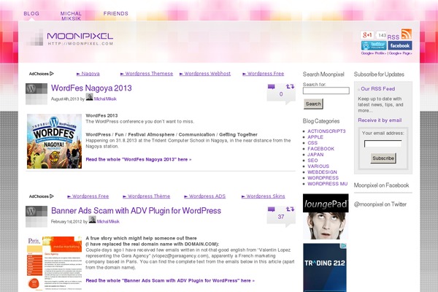
Task: Open the Wordpress ADS ad link
Action: click(204, 196)
